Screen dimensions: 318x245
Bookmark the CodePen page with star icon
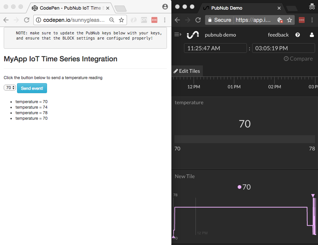[121, 20]
